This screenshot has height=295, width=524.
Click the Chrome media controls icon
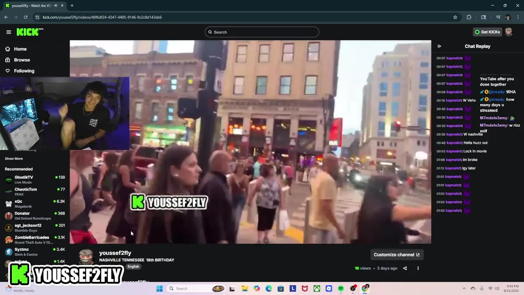[498, 17]
